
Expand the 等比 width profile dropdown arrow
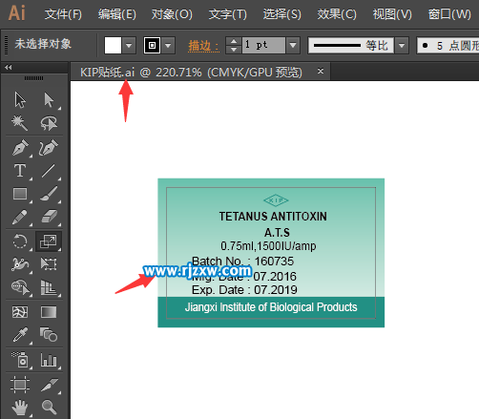tap(402, 46)
